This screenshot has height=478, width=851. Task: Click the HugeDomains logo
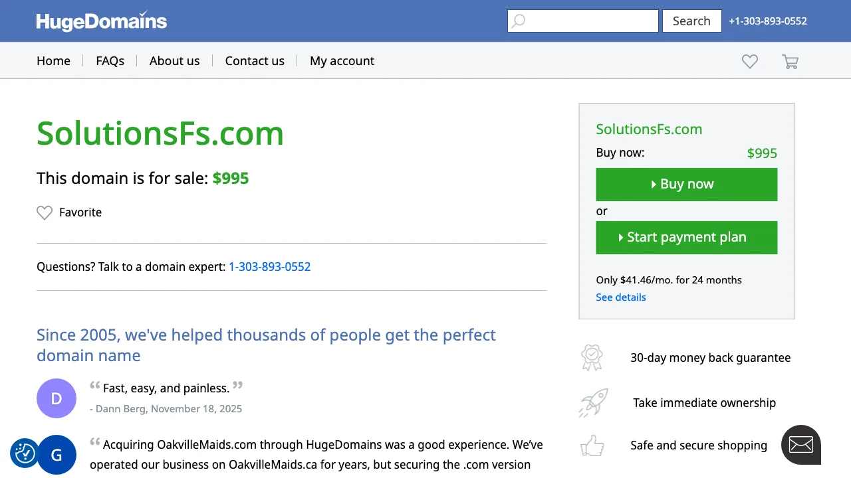pyautogui.click(x=102, y=21)
